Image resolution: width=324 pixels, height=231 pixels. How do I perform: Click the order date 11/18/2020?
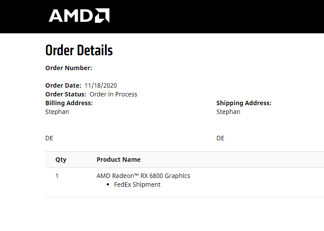click(x=101, y=85)
